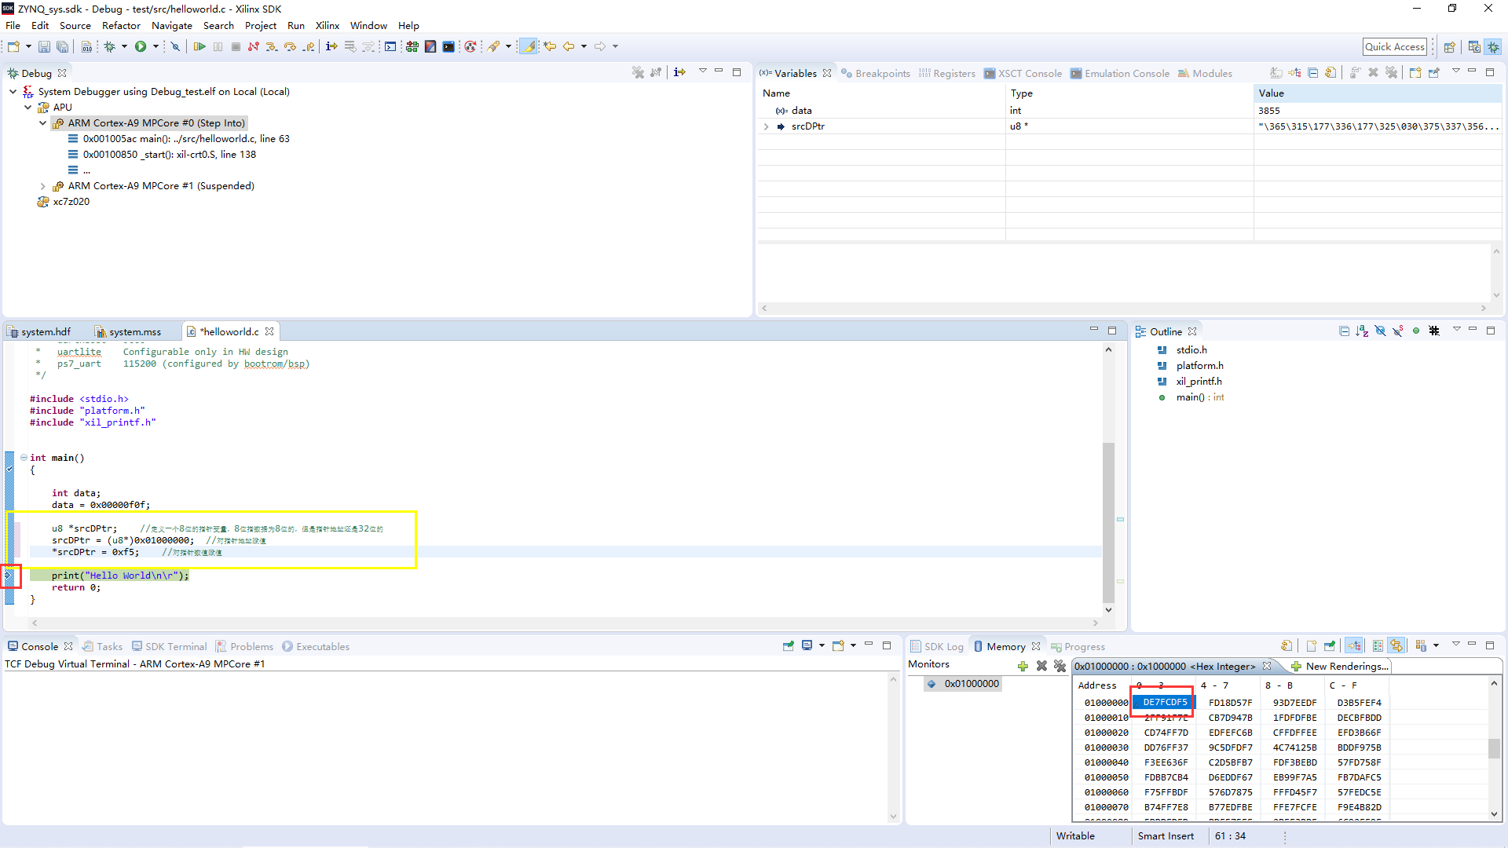Image resolution: width=1508 pixels, height=848 pixels.
Task: Open the Program FPGA icon
Action: click(412, 46)
